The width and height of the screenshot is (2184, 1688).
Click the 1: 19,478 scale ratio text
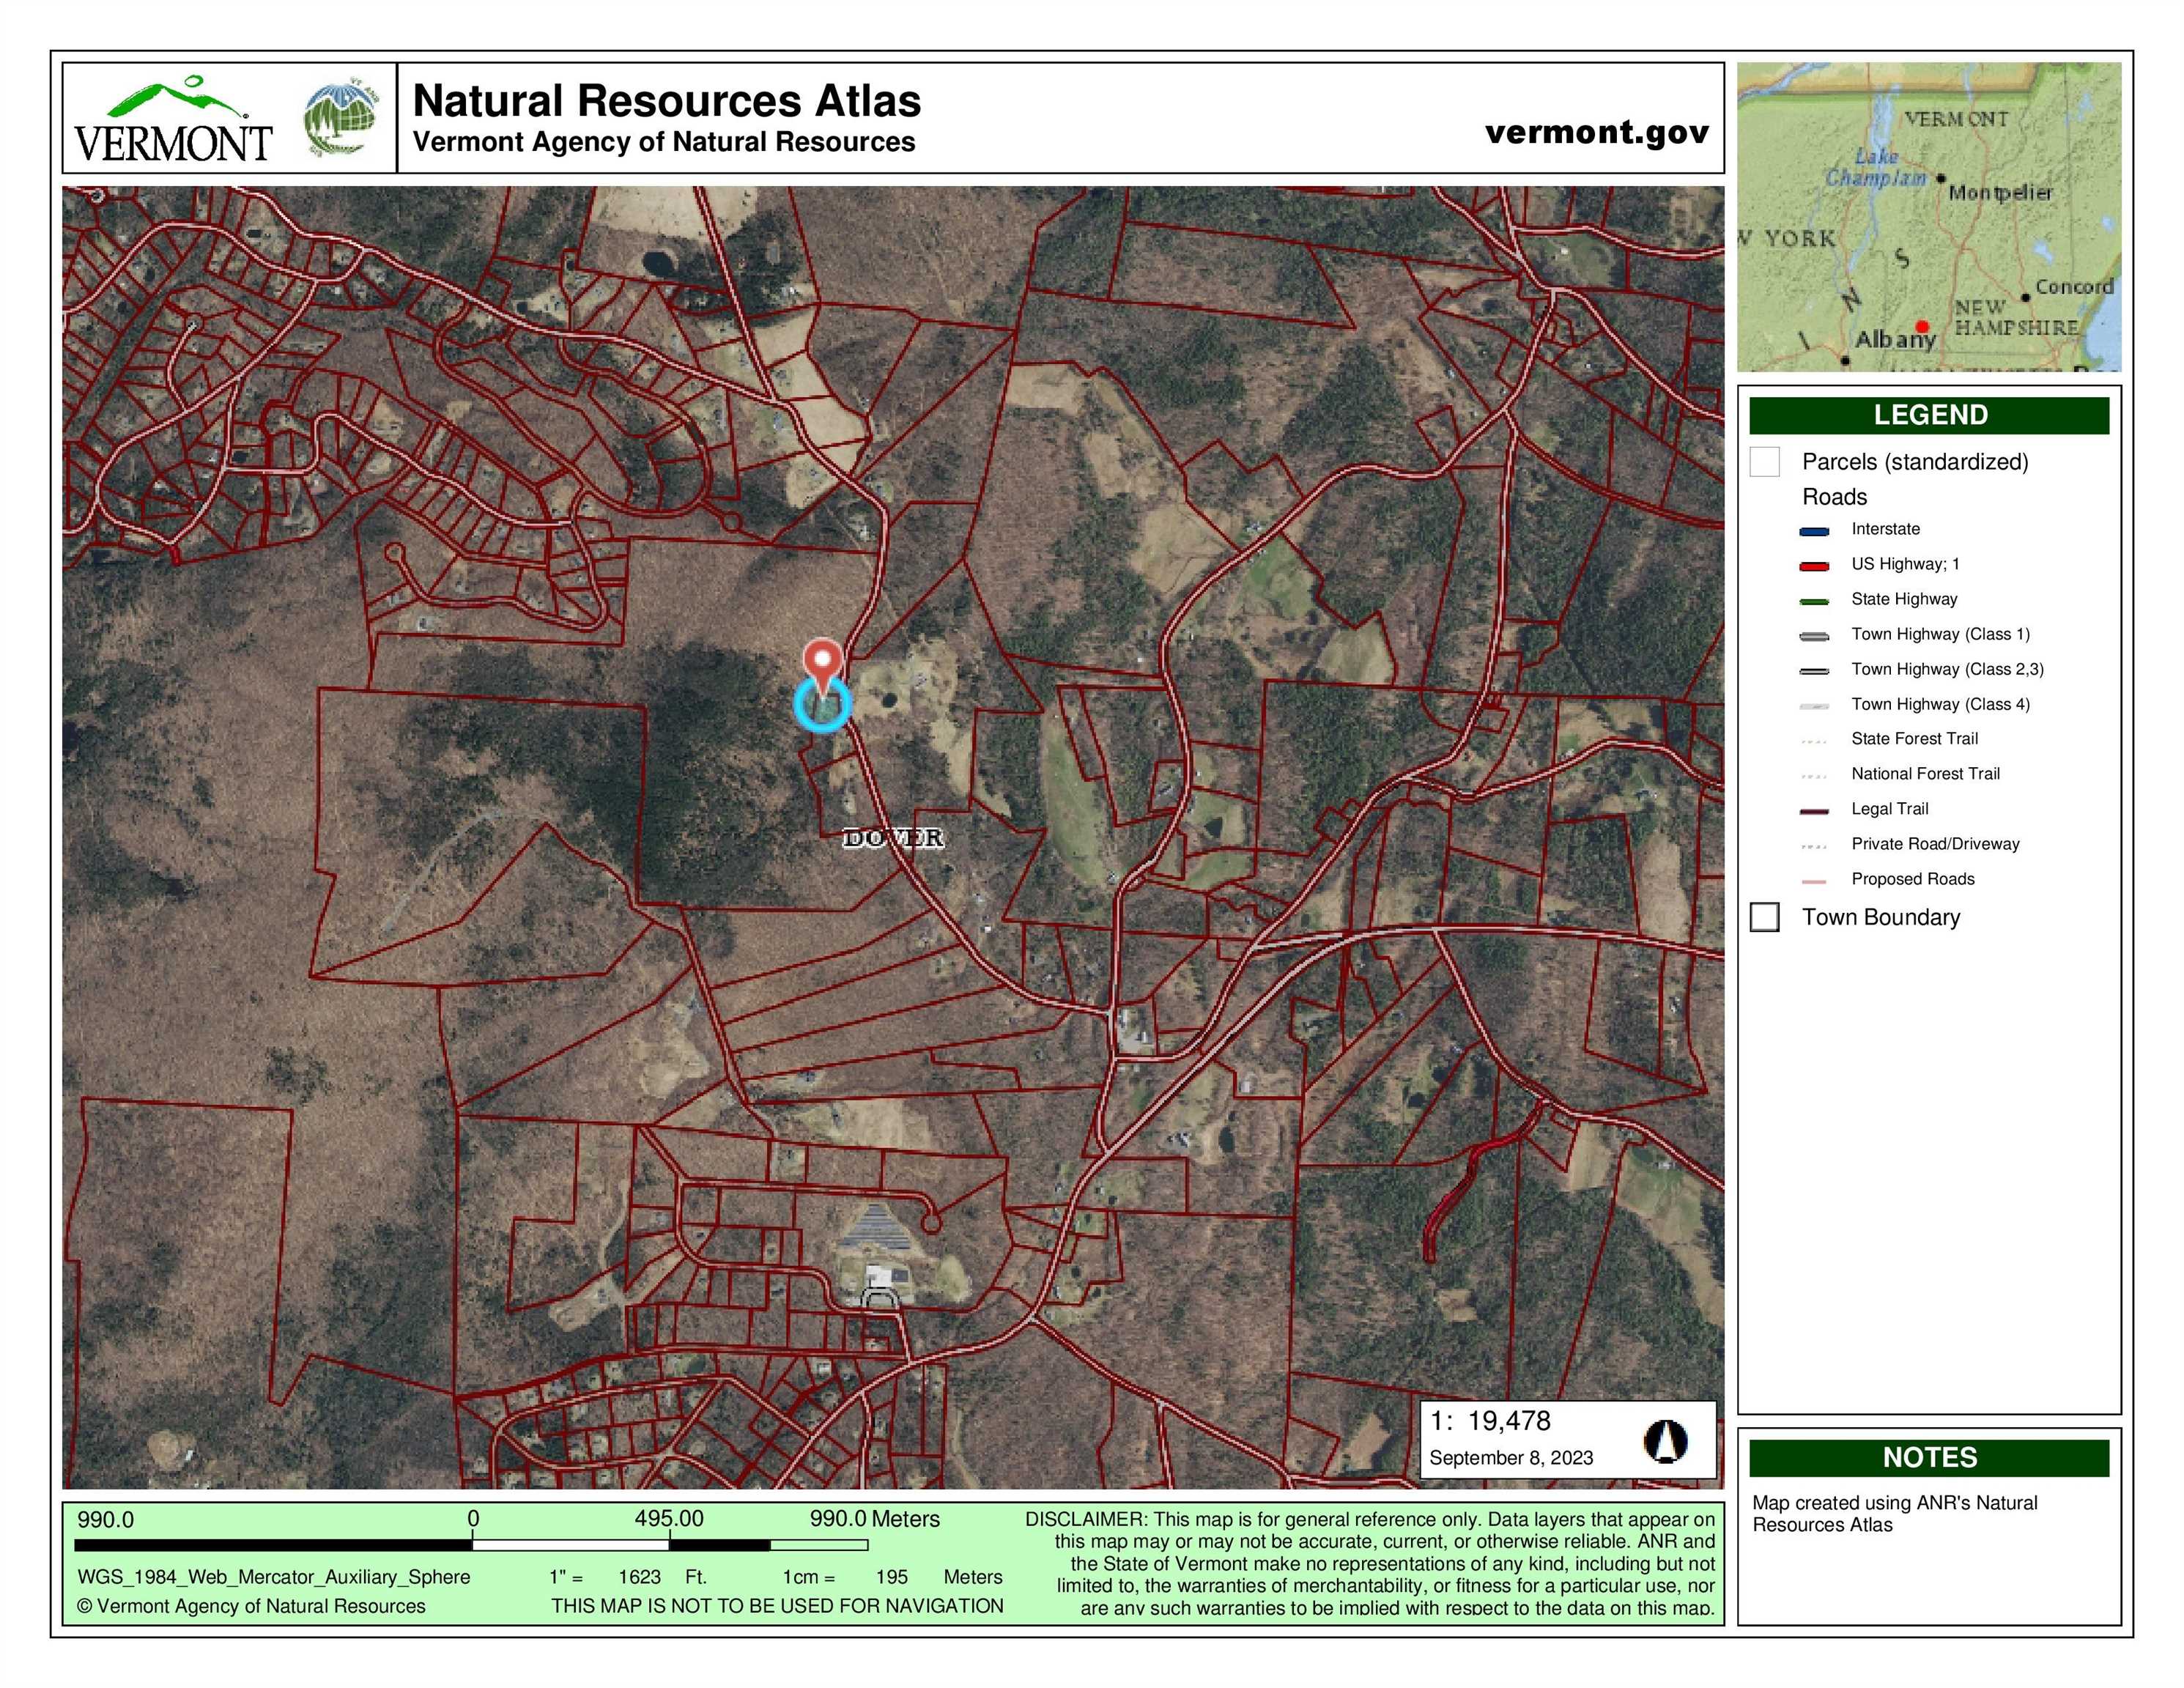(1490, 1421)
